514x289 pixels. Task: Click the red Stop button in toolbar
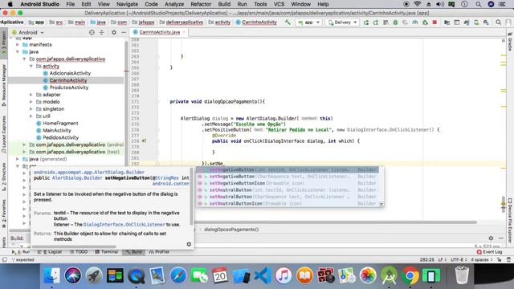coord(434,22)
